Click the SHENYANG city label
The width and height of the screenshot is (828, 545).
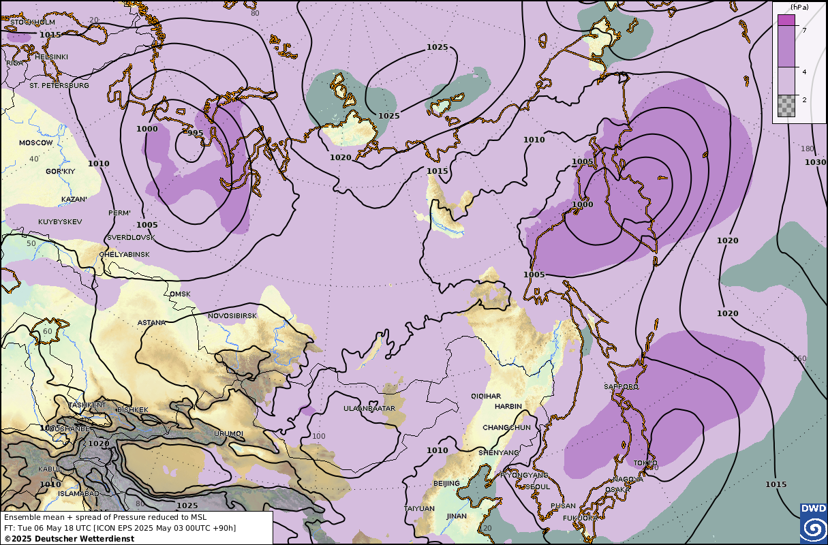[498, 452]
